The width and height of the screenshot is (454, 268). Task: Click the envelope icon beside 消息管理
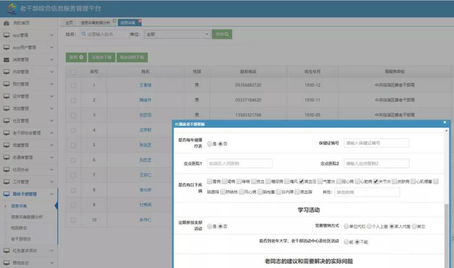point(6,60)
